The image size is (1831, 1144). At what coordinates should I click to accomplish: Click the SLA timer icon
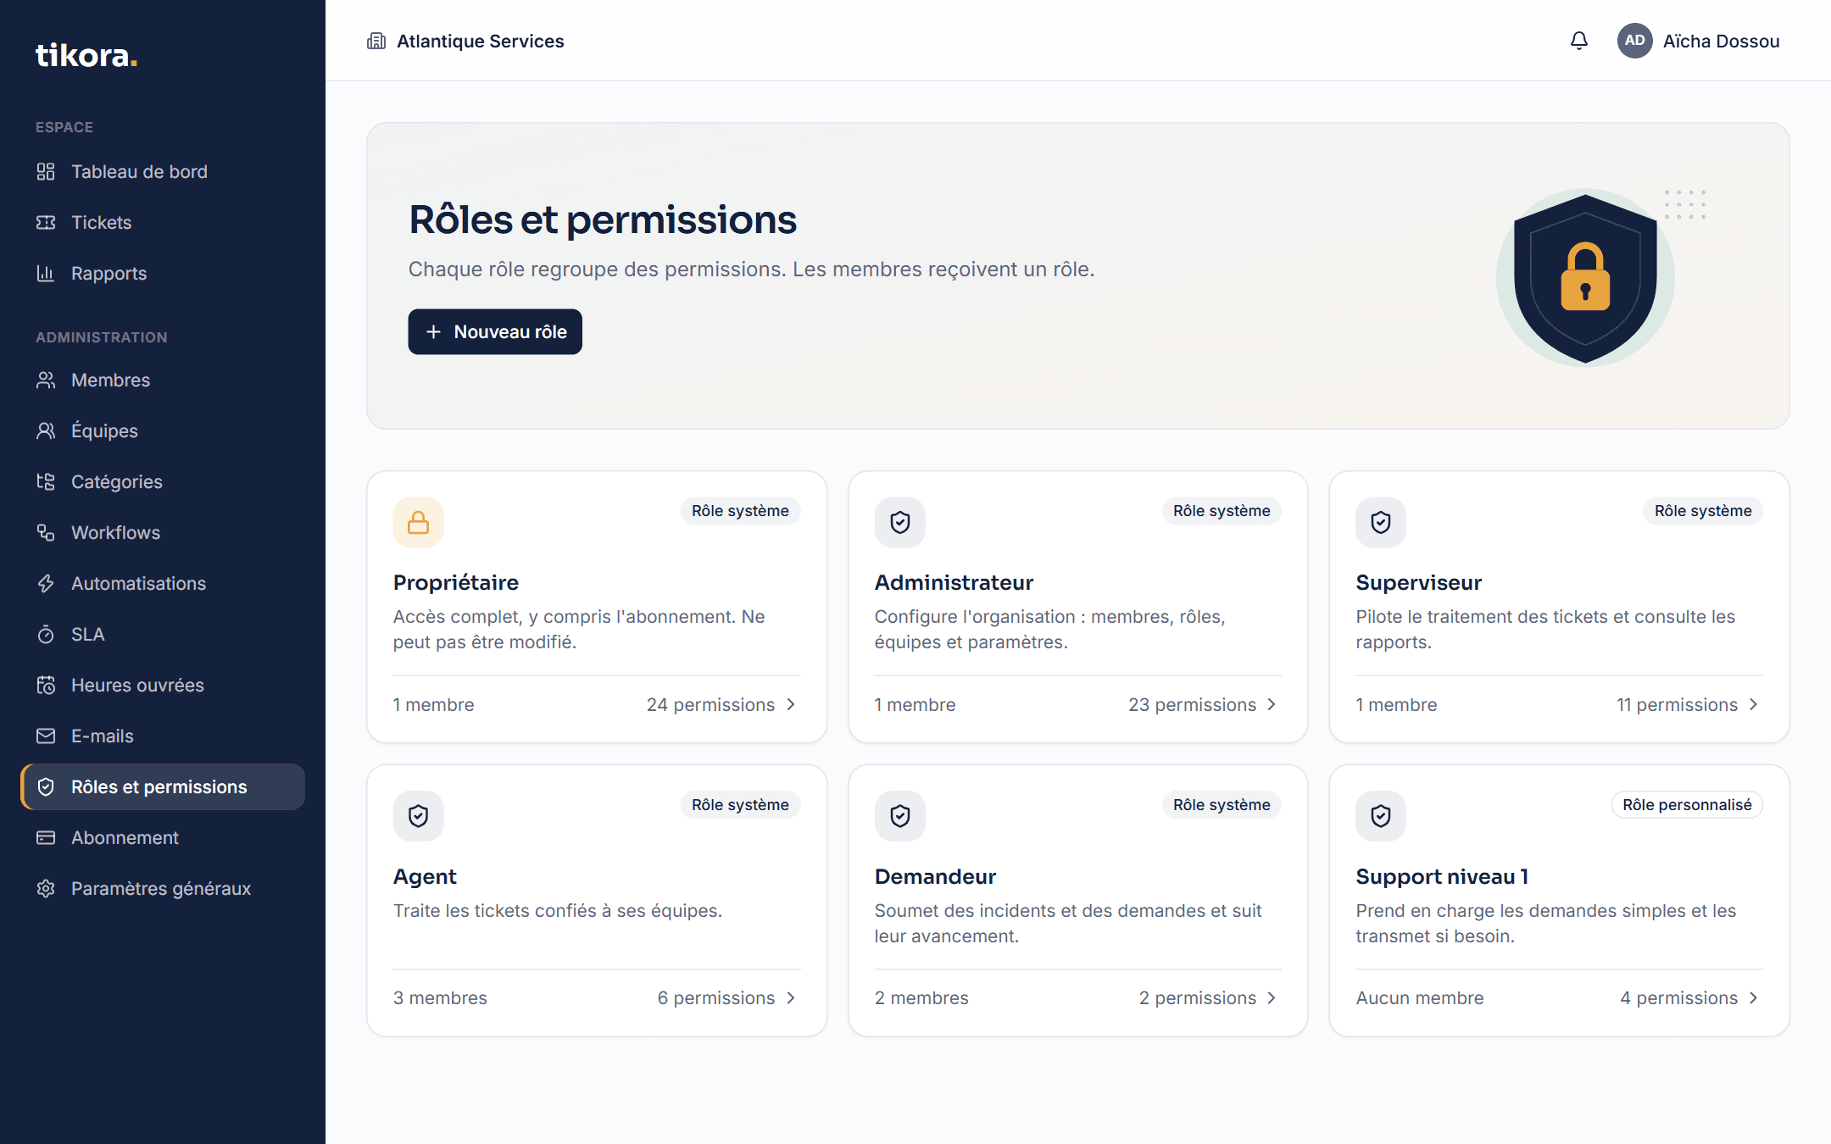46,635
